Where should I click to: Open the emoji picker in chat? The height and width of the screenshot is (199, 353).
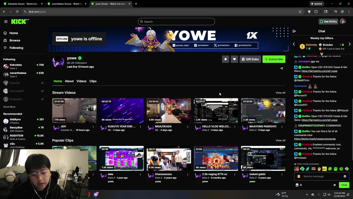tap(345, 176)
